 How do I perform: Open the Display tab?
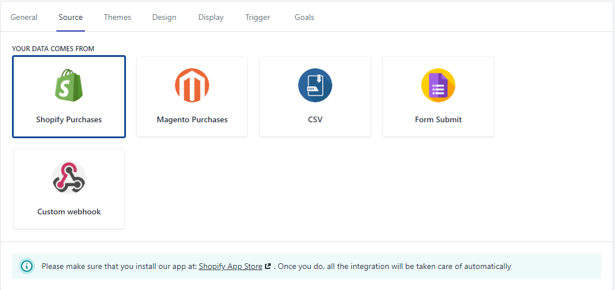[x=211, y=17]
